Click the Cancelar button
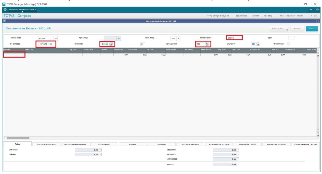Screen dimensions: 322x174 [x=297, y=29]
